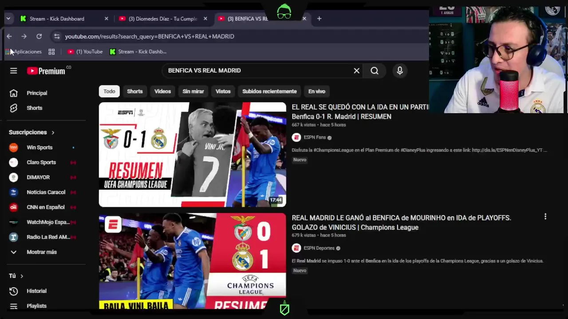
Task: Open the ESPN Fans channel name
Action: tap(315, 137)
